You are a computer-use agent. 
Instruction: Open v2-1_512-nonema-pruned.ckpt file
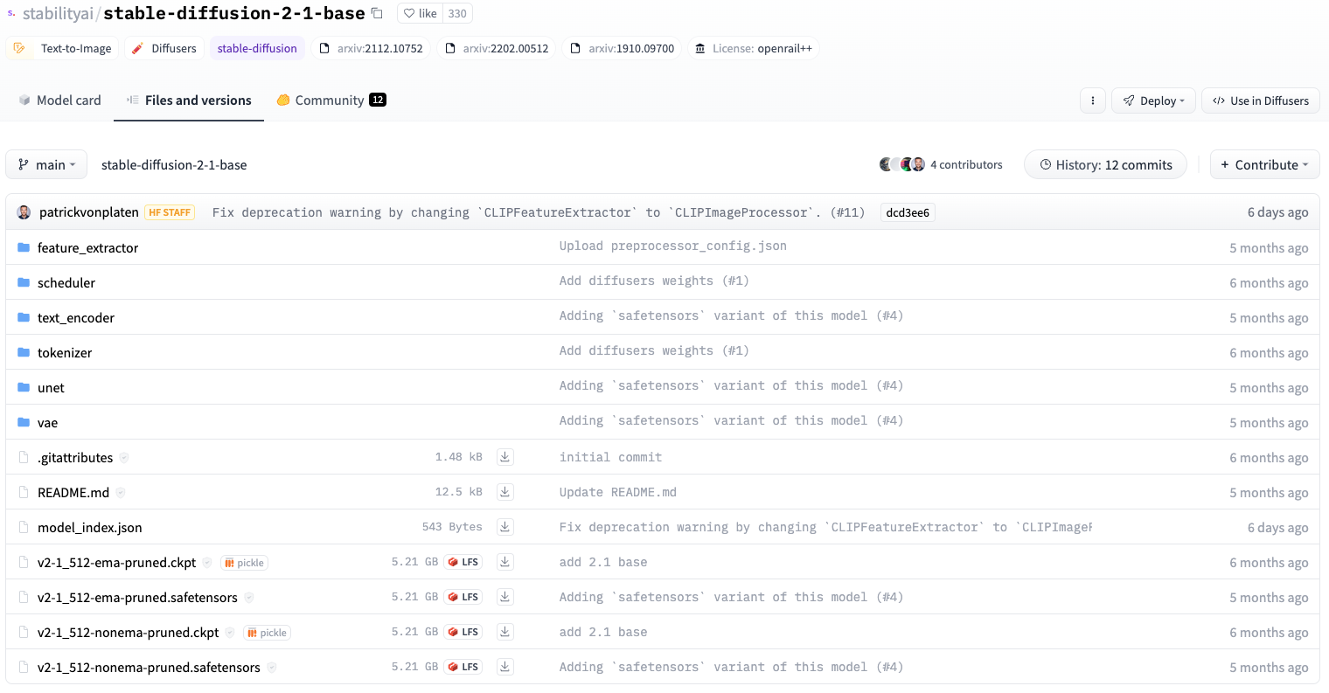coord(128,632)
